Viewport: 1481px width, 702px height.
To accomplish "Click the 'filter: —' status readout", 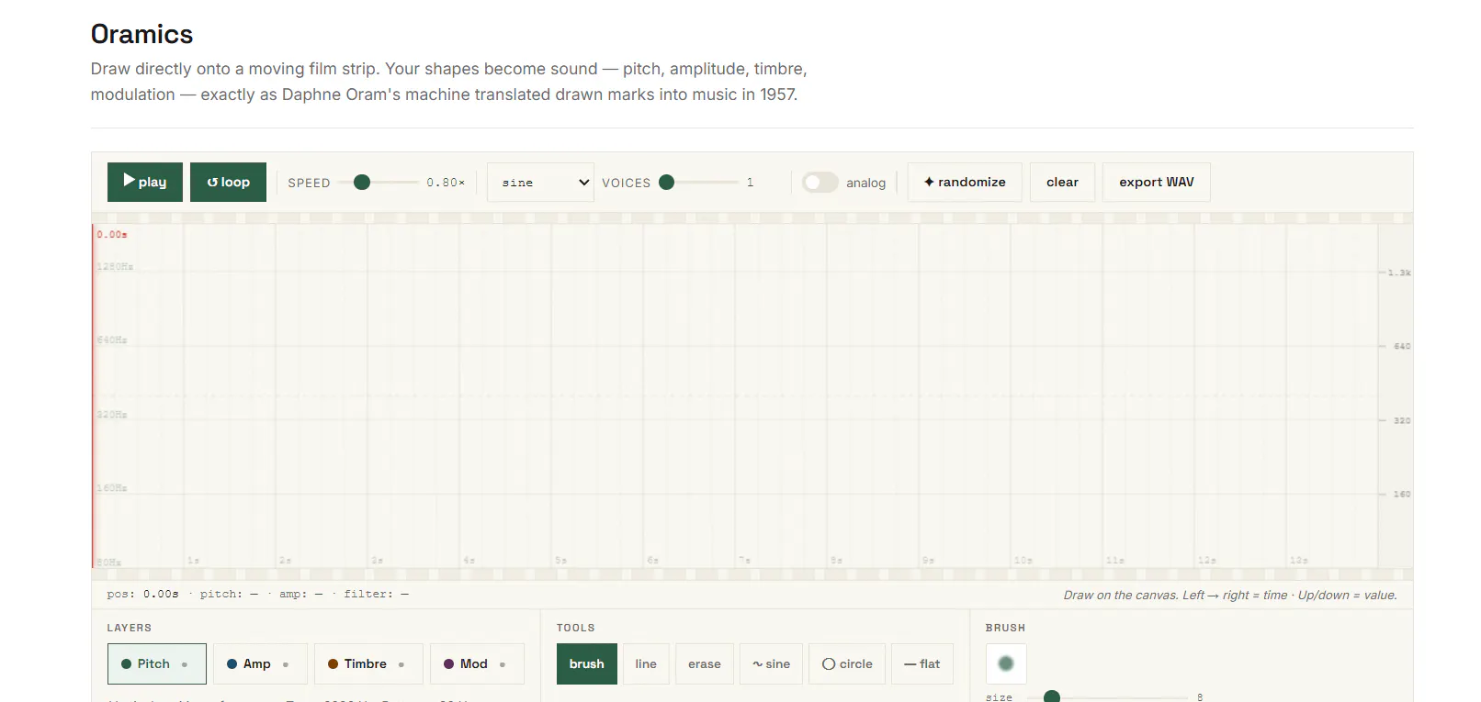I will 376,595.
